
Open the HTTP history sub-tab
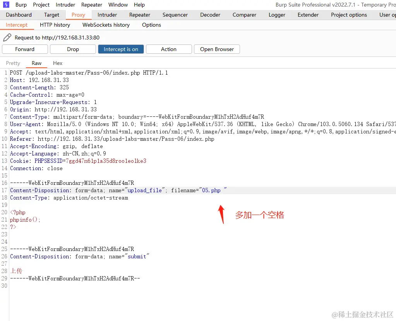55,25
